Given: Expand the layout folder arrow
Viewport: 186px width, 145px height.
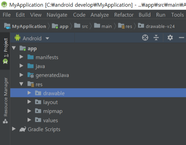Looking at the screenshot, I should click(29, 102).
